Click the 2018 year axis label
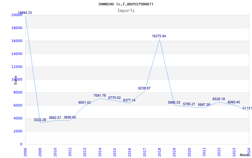This screenshot has height=158, width=252. click(x=159, y=152)
